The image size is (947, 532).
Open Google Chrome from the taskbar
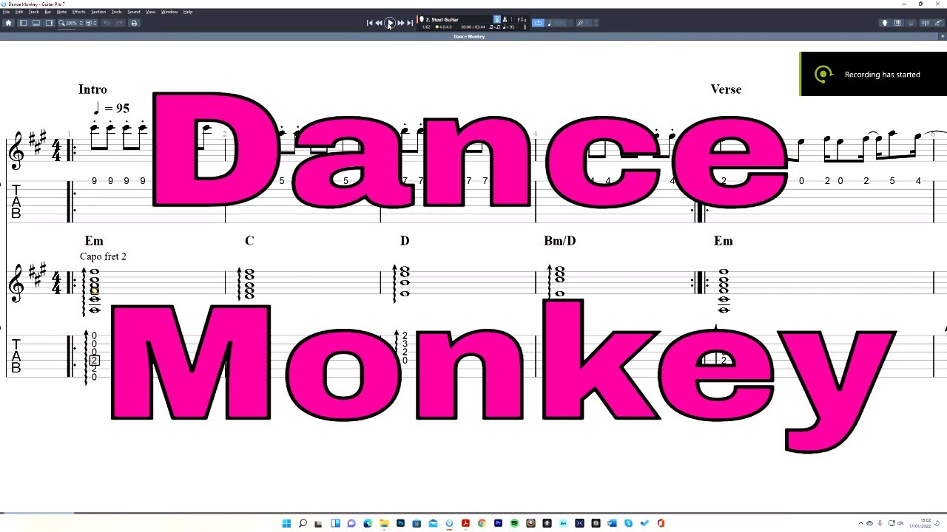482,523
